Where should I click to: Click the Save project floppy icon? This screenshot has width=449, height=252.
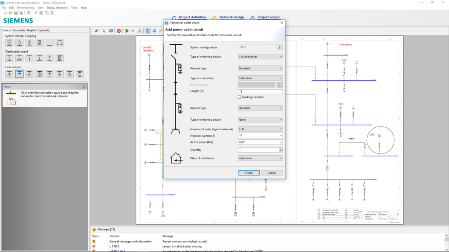pyautogui.click(x=16, y=13)
